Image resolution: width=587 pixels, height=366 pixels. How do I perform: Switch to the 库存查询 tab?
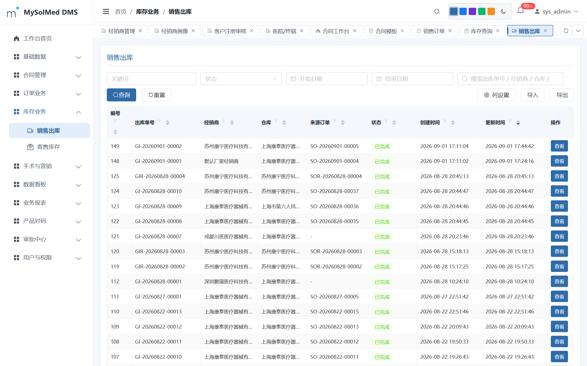pyautogui.click(x=482, y=31)
